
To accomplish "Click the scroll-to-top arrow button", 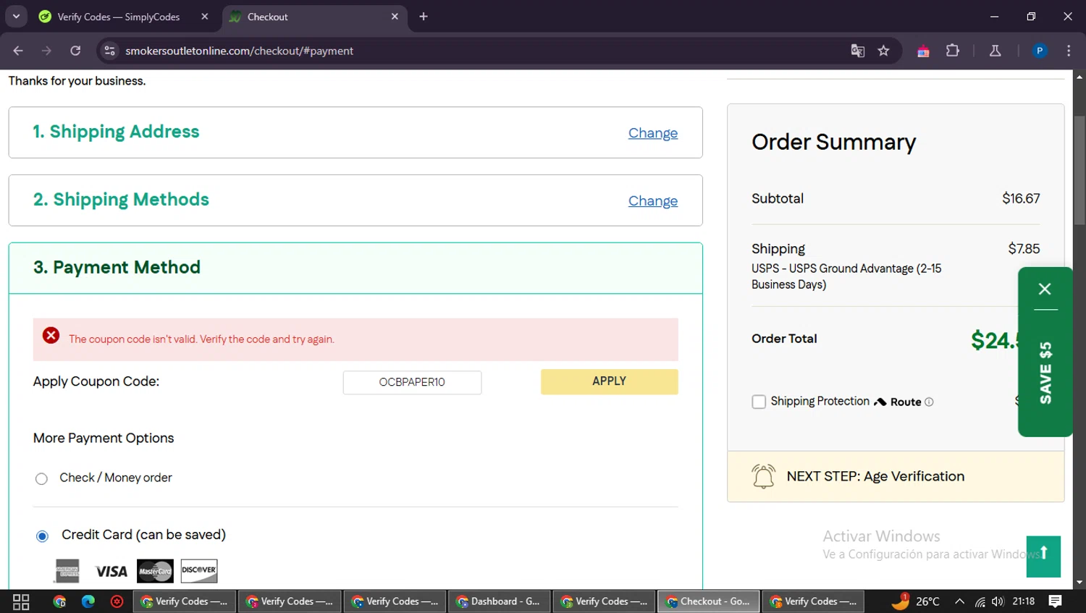I will click(x=1043, y=557).
